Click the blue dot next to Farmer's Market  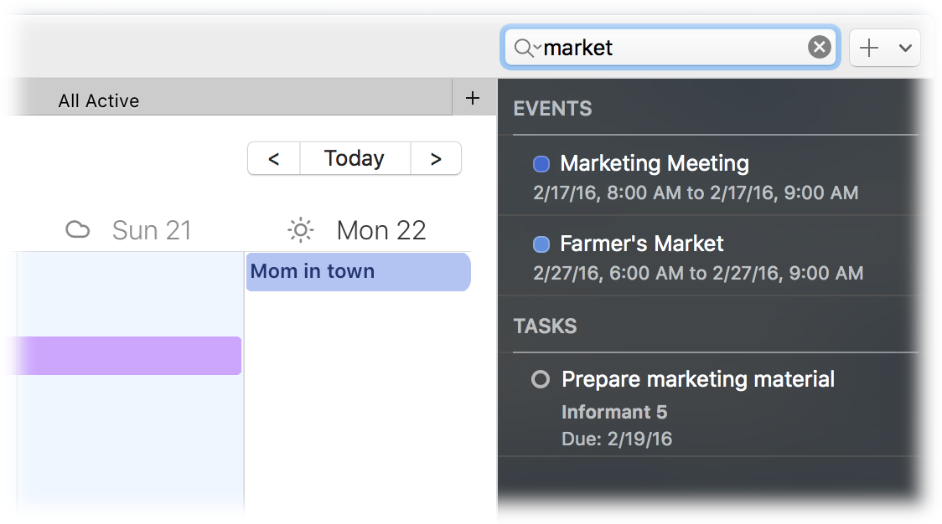[x=541, y=244]
